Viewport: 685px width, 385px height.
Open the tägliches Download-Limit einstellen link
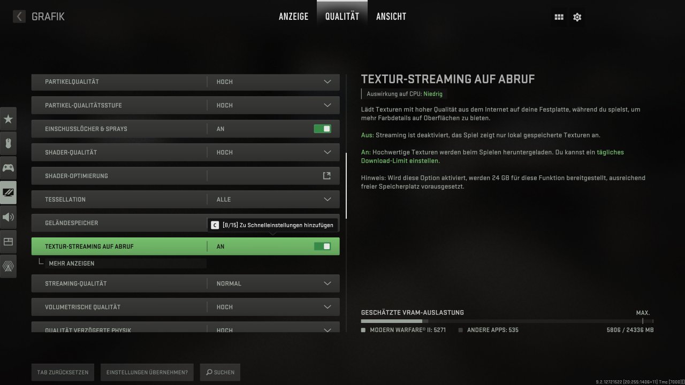(492, 156)
